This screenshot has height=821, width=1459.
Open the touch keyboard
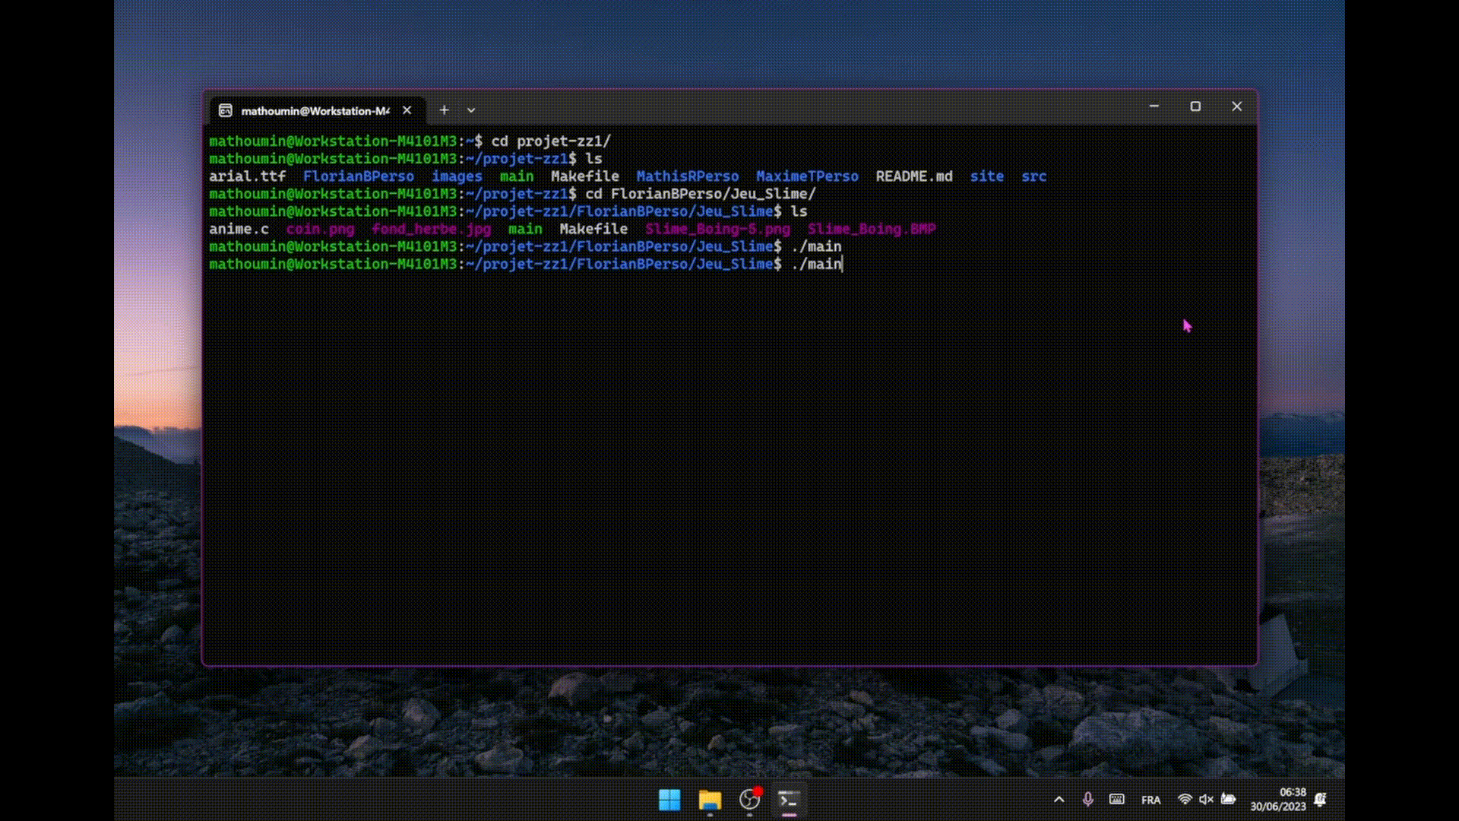tap(1116, 800)
